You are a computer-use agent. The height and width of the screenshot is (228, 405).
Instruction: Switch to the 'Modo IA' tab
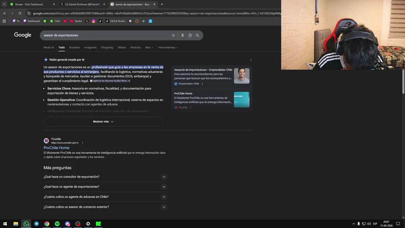coord(49,47)
